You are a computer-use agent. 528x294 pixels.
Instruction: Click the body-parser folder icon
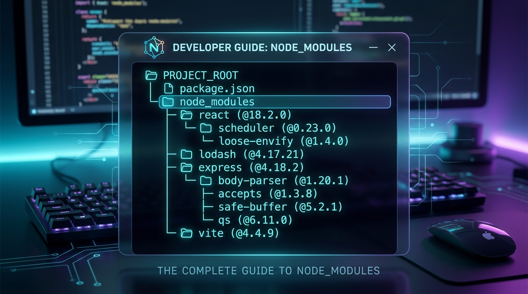click(x=206, y=181)
